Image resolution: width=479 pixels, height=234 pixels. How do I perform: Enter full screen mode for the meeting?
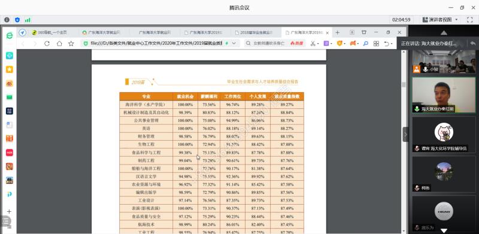[469, 20]
